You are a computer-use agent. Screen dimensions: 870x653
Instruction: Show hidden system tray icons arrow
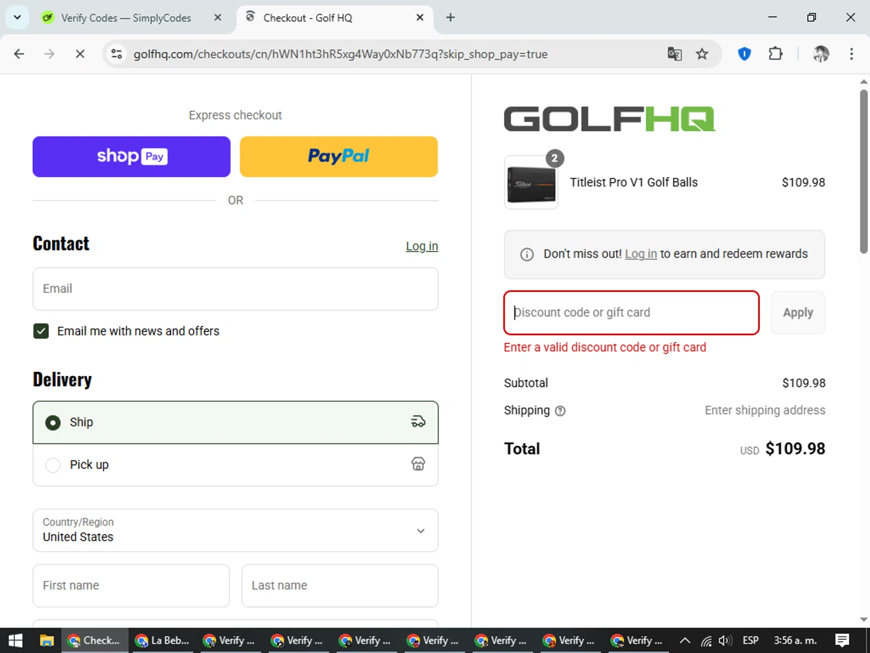click(685, 640)
